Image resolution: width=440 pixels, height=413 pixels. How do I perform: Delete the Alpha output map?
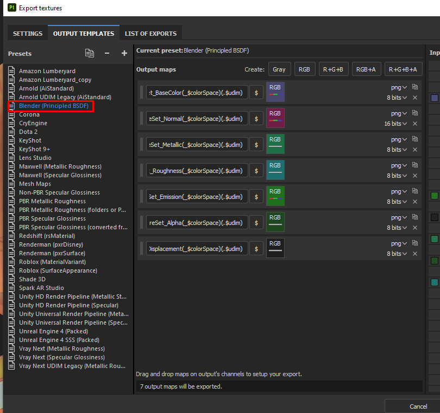point(415,228)
